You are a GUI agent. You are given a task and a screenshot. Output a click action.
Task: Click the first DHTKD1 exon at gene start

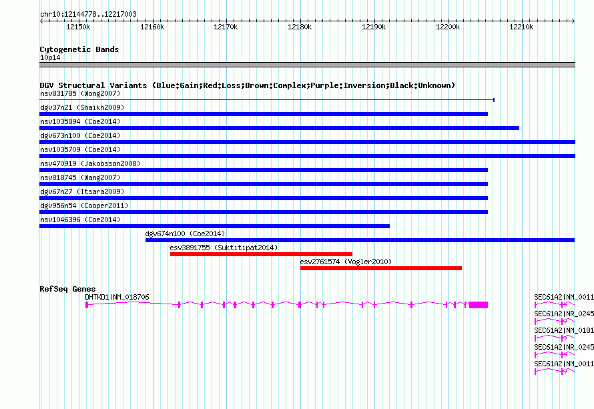[87, 305]
